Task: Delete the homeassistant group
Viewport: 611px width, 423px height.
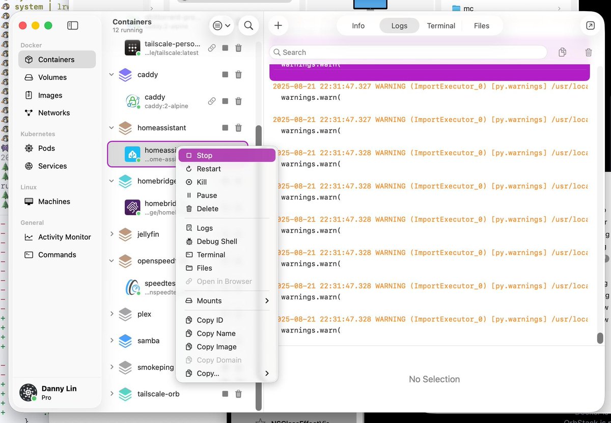Action: (238, 128)
